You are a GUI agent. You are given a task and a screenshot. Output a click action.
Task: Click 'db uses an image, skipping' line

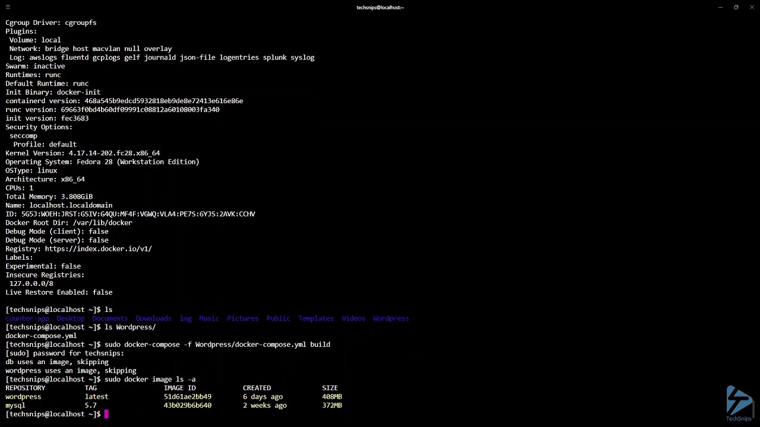57,362
